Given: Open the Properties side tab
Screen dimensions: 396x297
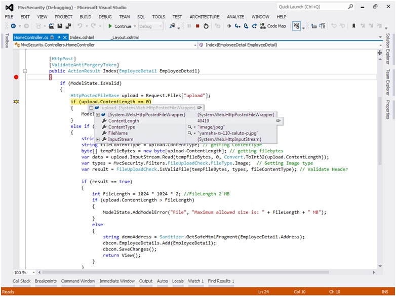Looking at the screenshot, I should click(388, 109).
